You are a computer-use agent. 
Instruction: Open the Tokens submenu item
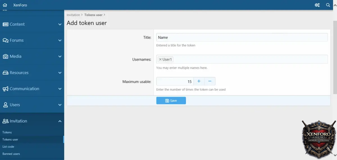click(7, 132)
